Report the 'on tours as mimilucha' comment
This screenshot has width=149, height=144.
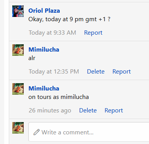click(x=114, y=111)
